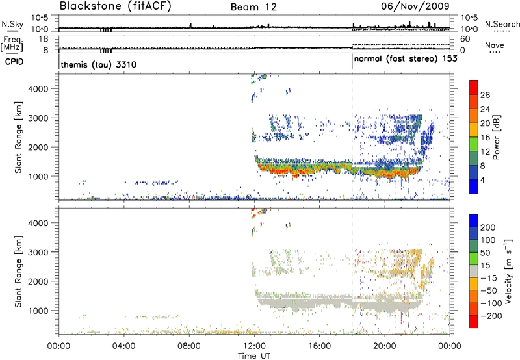Click the '4000' tick of the power panel

pos(38,89)
